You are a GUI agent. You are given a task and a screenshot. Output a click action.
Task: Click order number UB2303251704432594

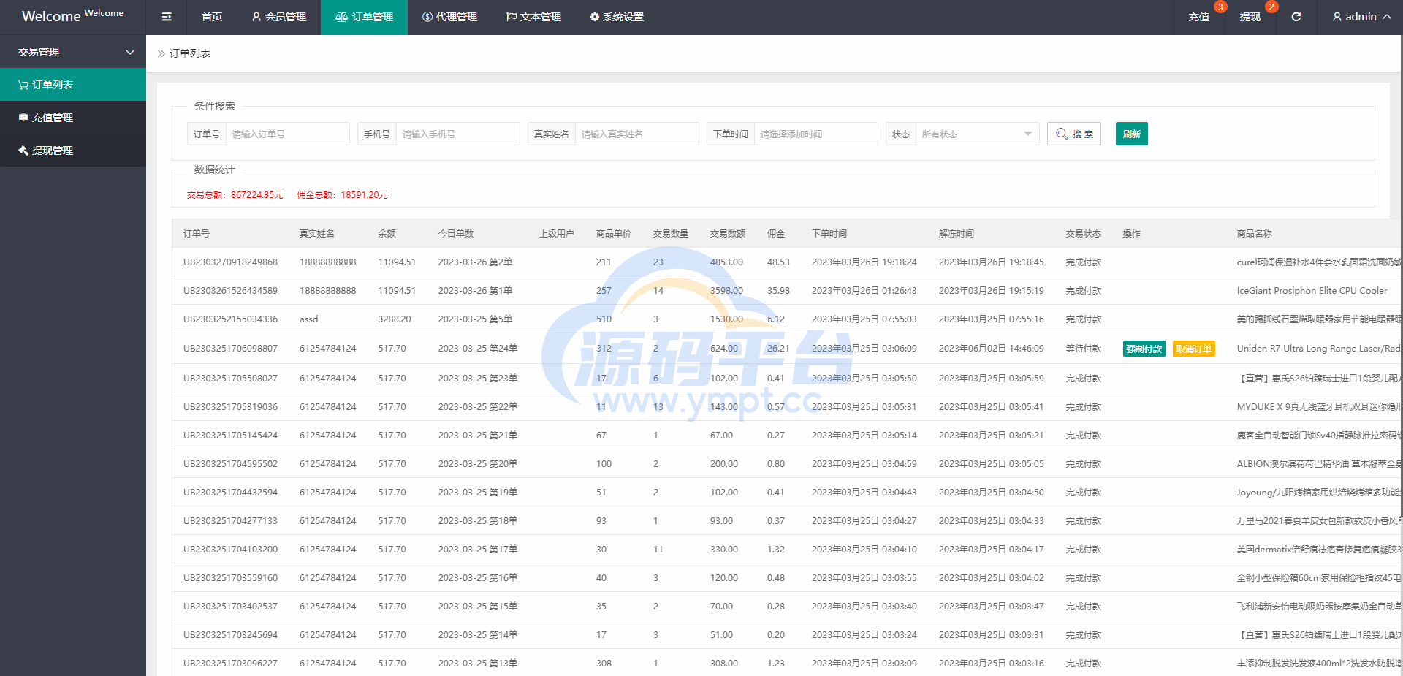pos(230,493)
